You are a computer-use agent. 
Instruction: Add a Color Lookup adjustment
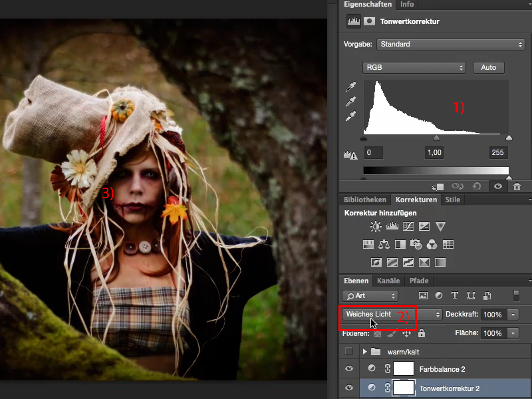tap(448, 244)
